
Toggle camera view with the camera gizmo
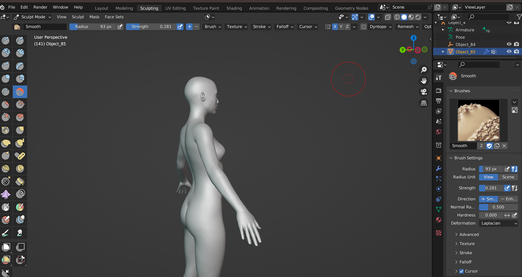[x=424, y=92]
